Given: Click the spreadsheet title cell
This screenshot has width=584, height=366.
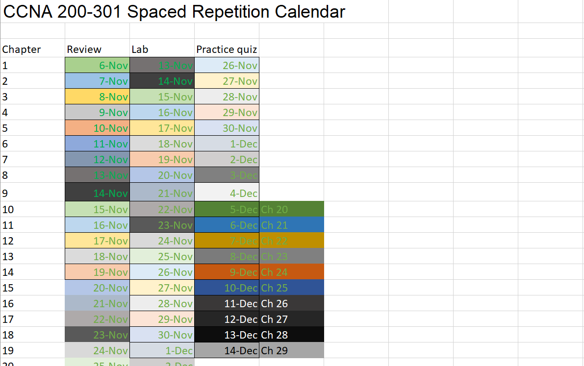Looking at the screenshot, I should point(174,12).
